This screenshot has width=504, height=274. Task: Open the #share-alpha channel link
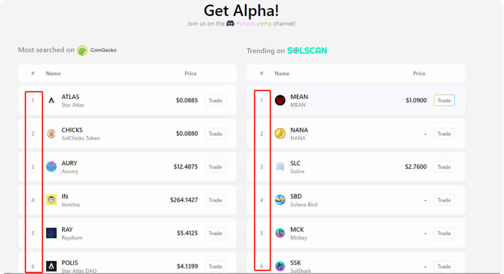(x=253, y=24)
